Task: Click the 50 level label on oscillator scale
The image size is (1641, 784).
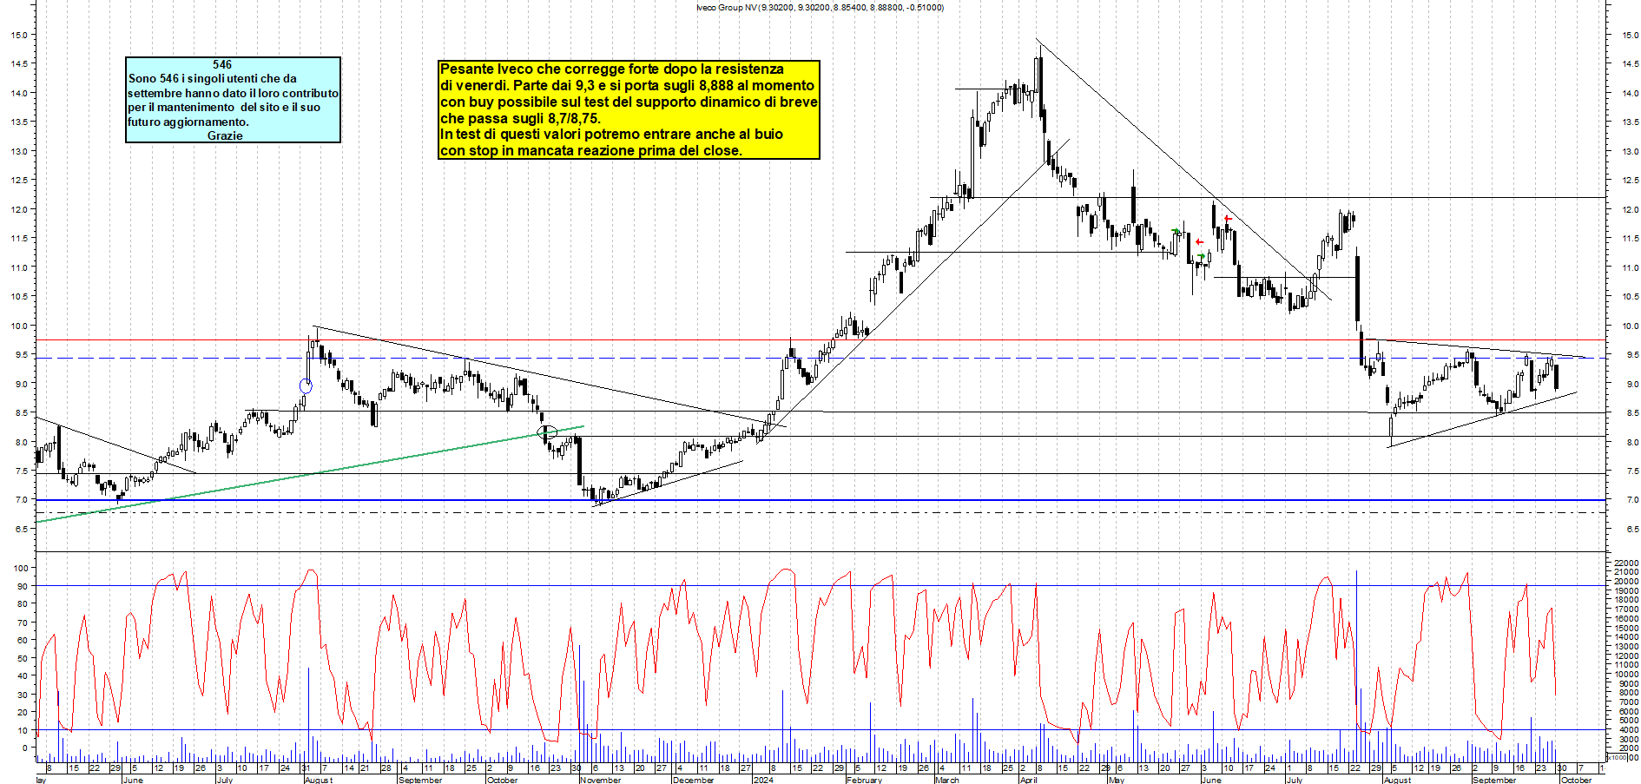Action: tap(23, 658)
